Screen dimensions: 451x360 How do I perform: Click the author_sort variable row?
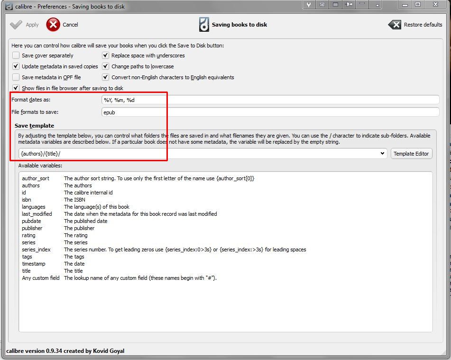pos(138,178)
